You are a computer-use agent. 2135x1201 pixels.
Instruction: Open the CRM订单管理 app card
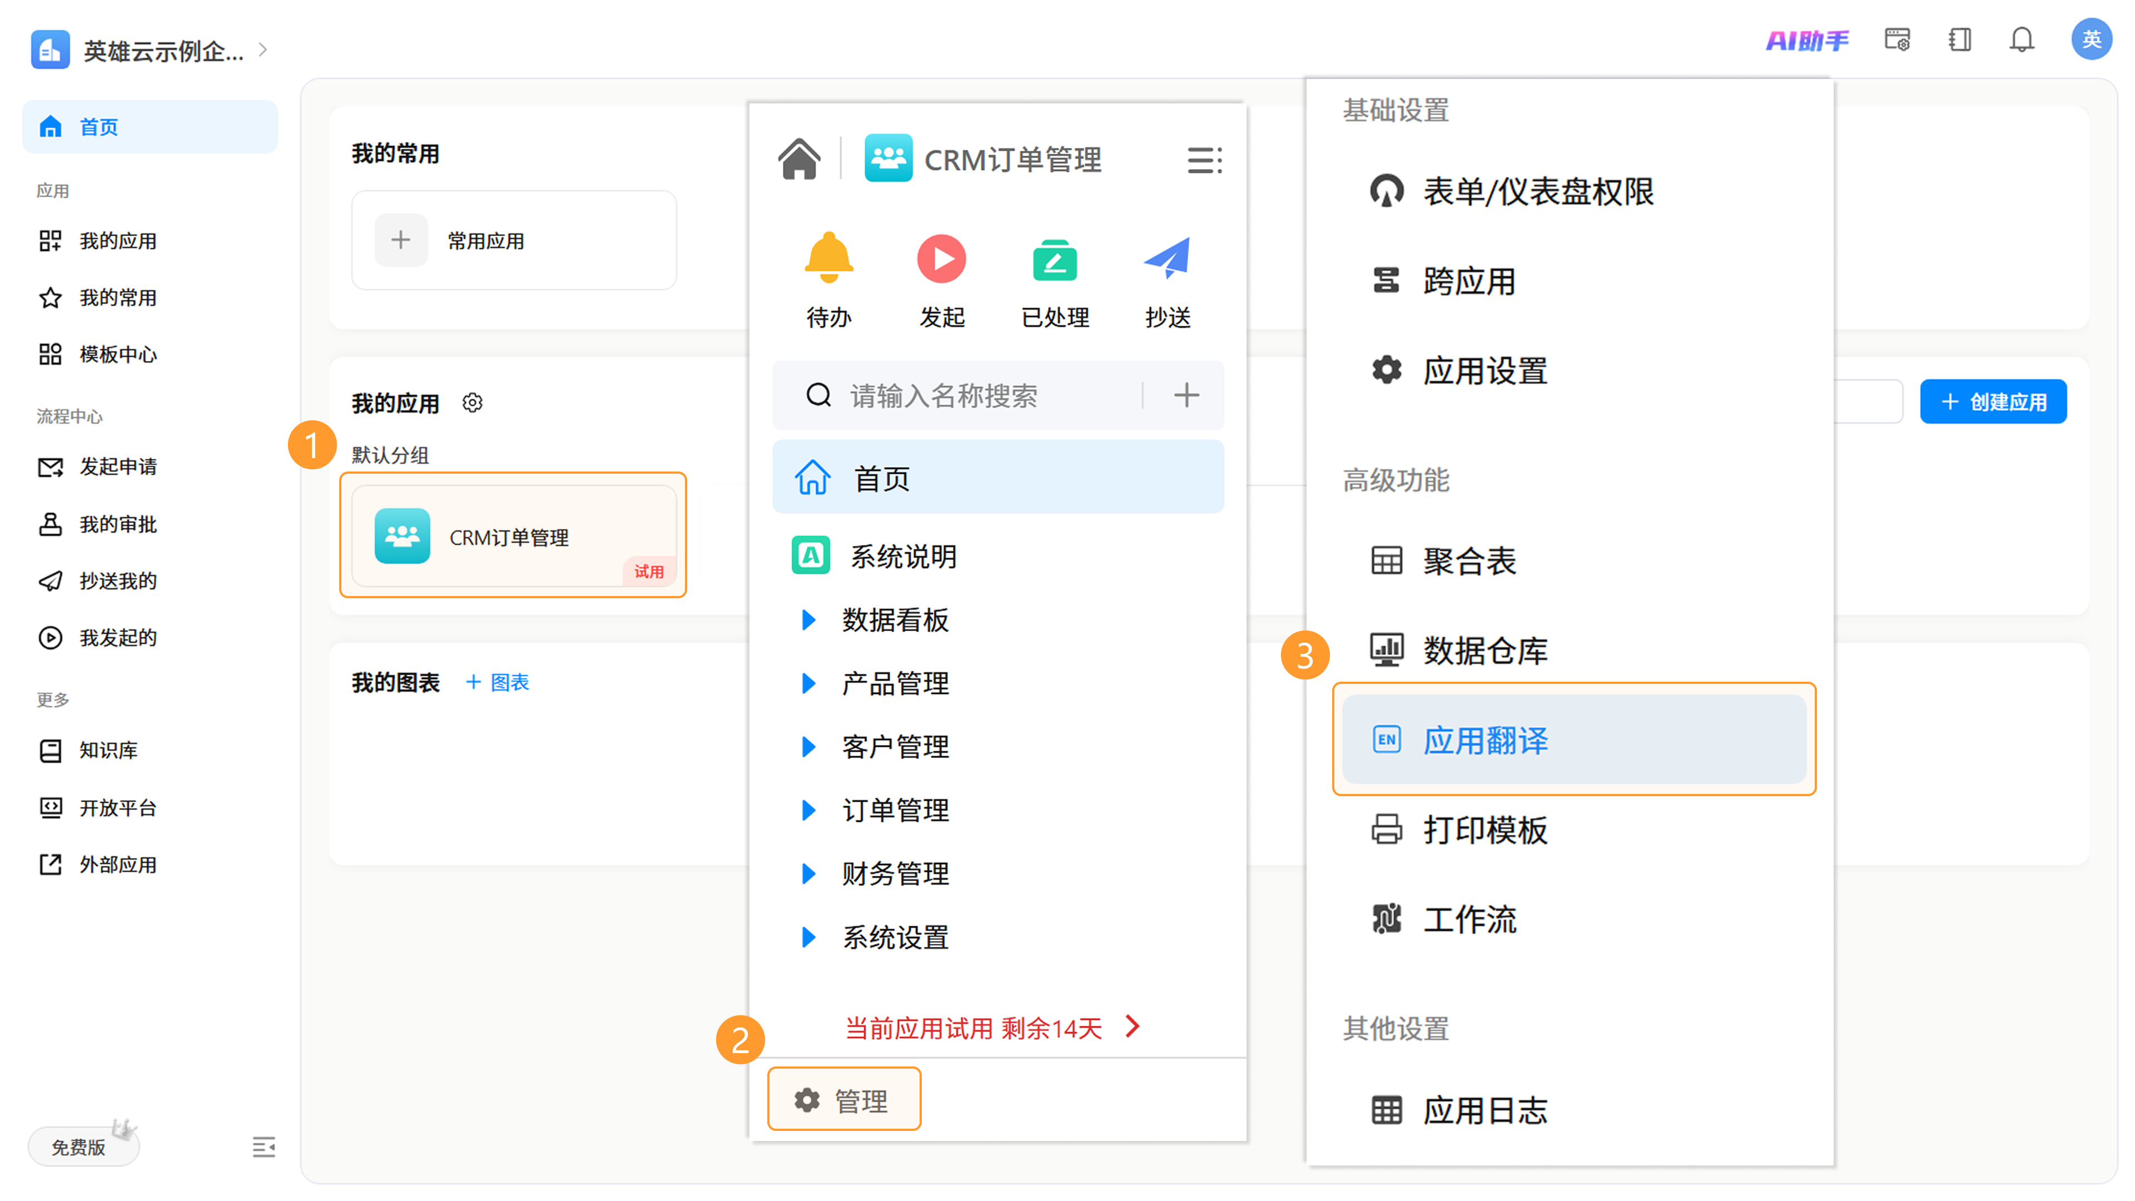pos(514,536)
